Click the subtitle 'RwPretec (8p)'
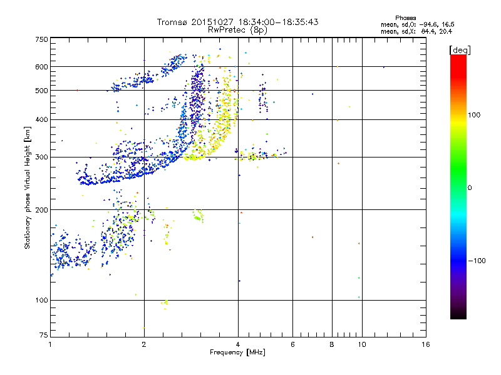The image size is (501, 375). pyautogui.click(x=237, y=30)
